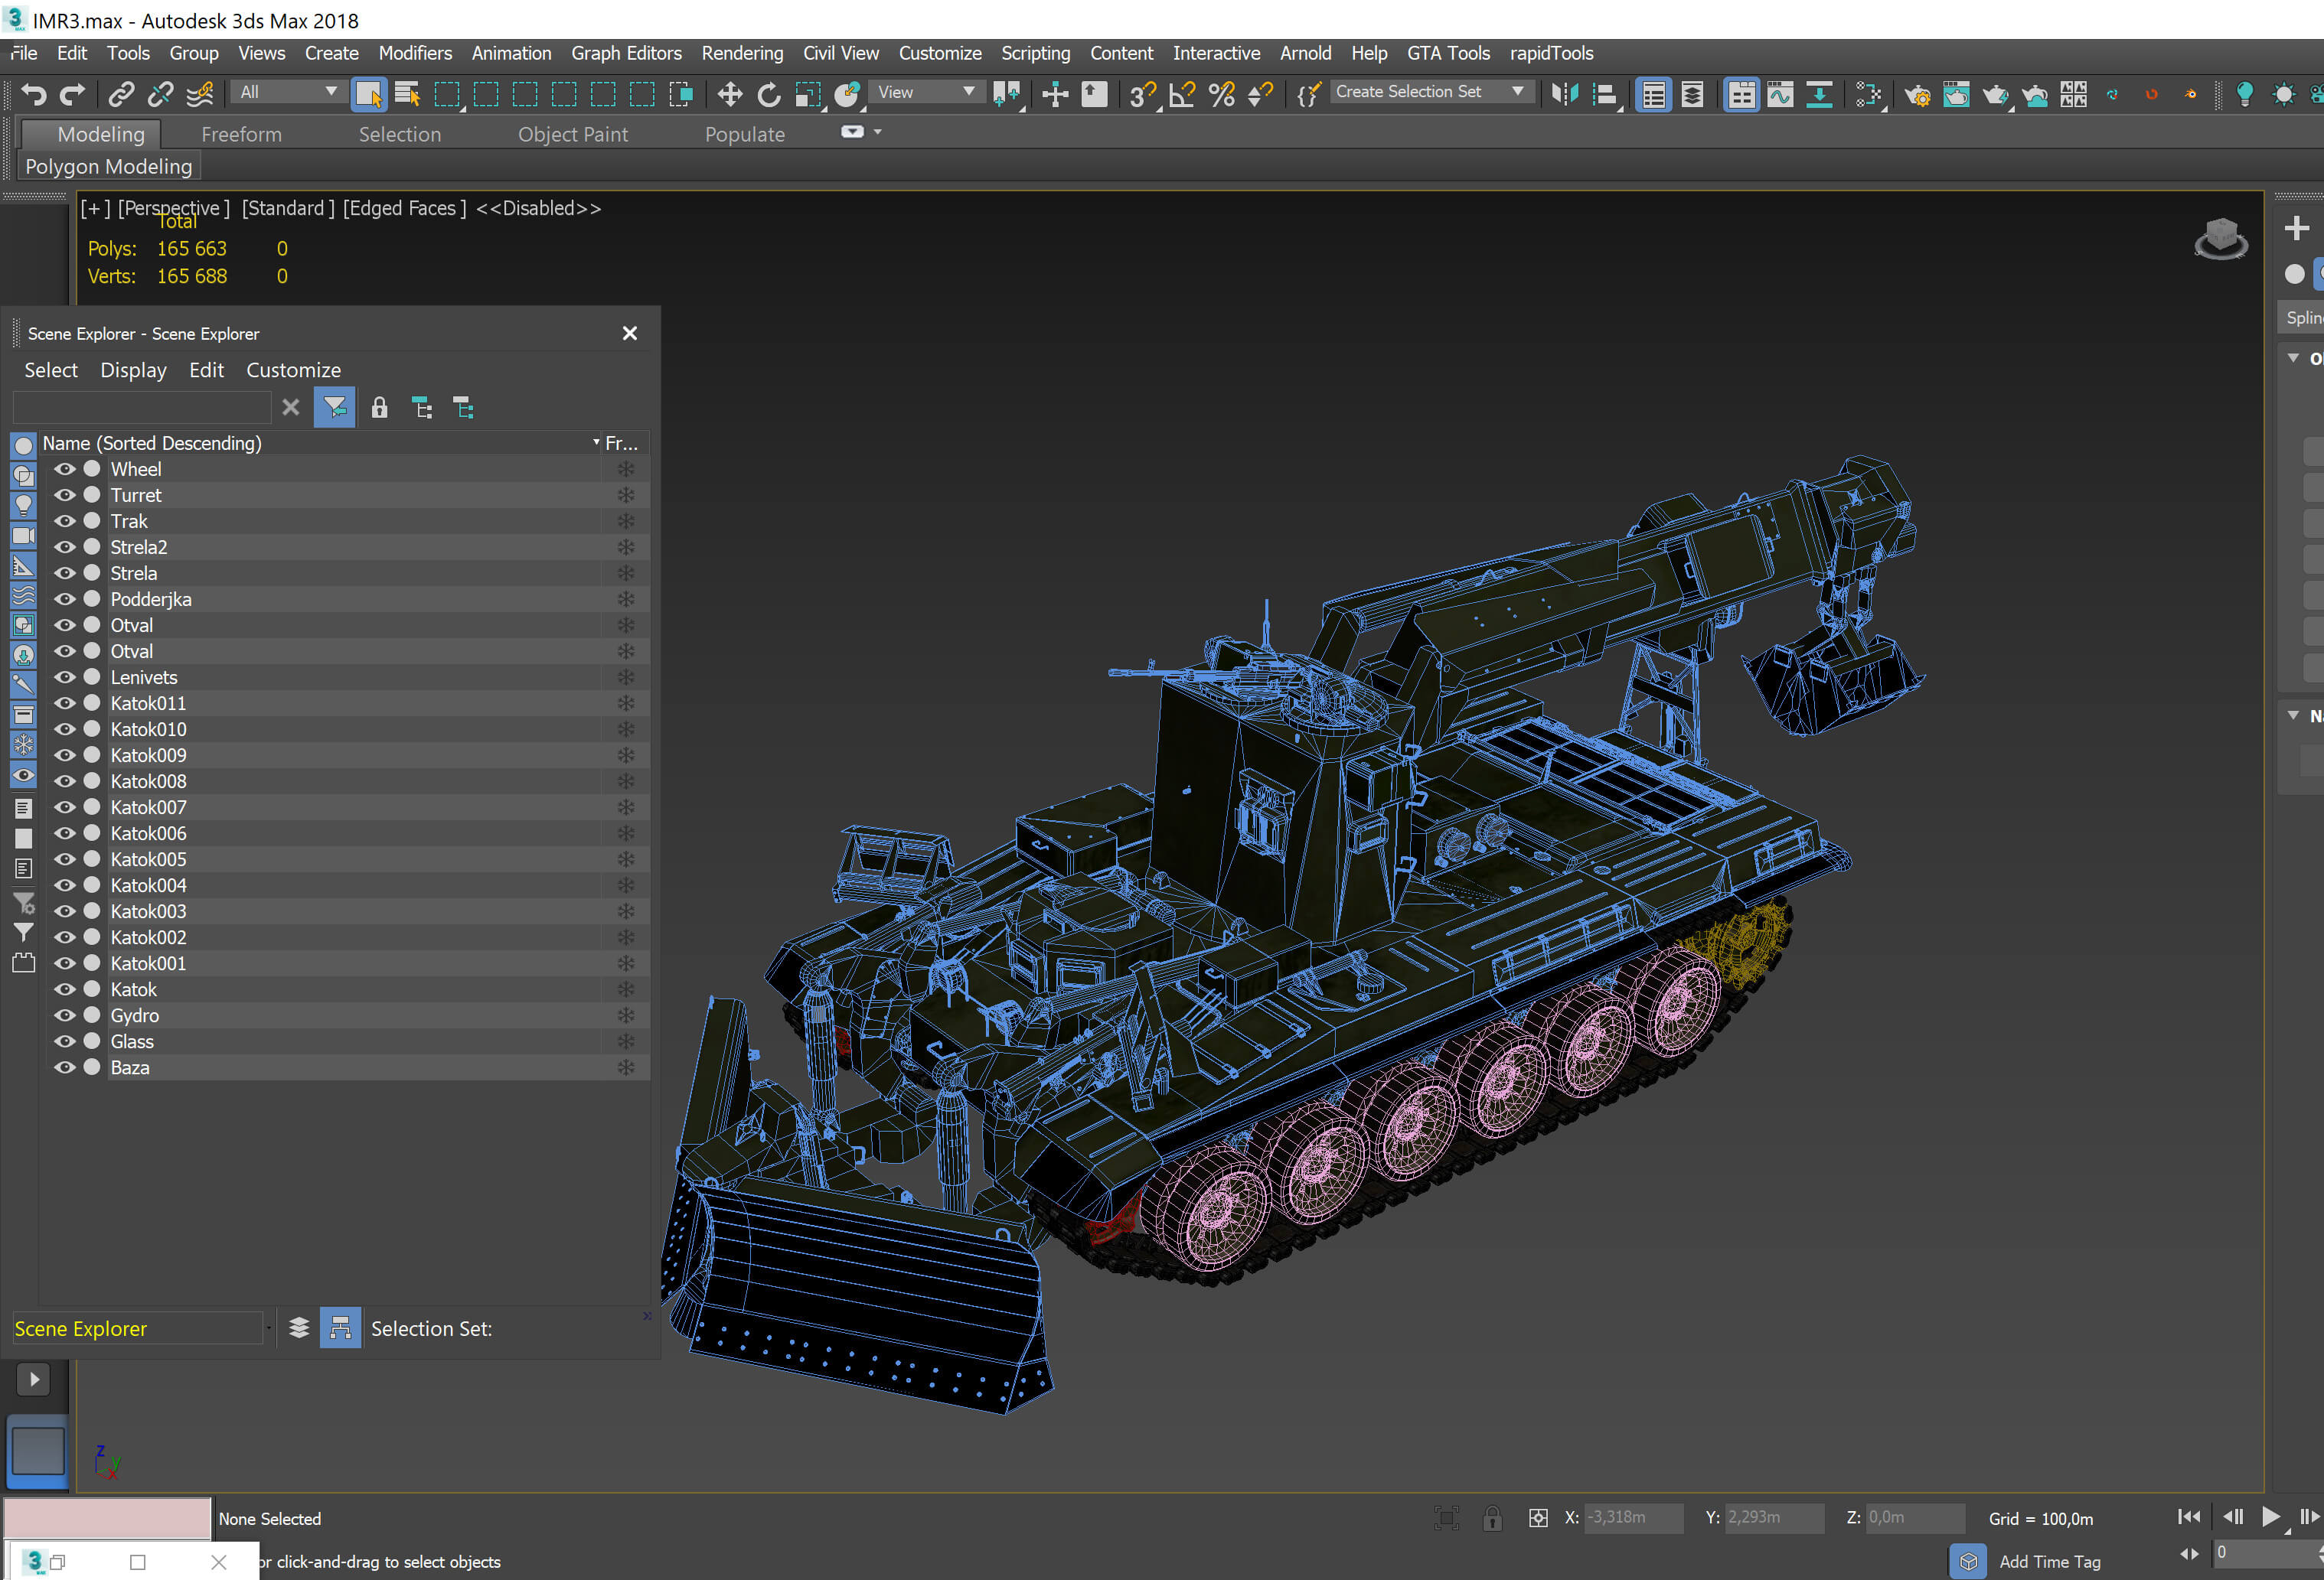Click Add Time Tag
The height and width of the screenshot is (1580, 2324).
point(2049,1561)
